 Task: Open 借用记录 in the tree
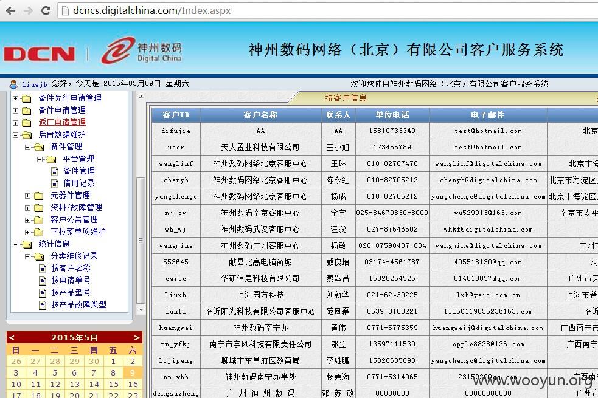click(79, 183)
